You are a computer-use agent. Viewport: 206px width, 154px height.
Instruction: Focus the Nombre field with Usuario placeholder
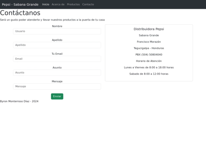pyautogui.click(x=57, y=31)
